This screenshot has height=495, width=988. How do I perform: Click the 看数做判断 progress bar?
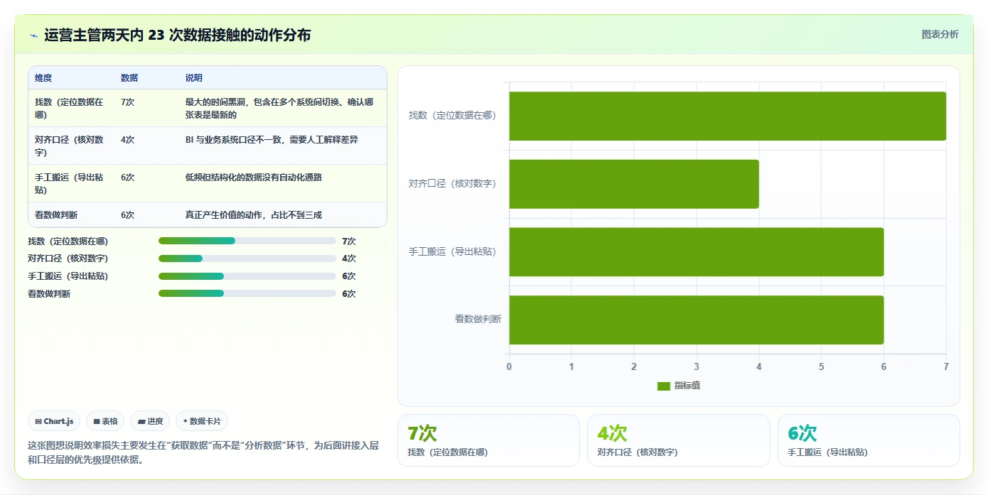point(247,293)
